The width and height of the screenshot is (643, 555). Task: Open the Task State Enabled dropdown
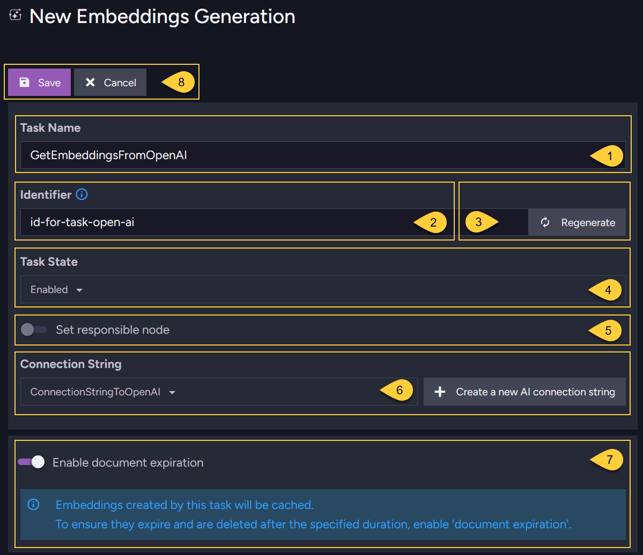(x=323, y=289)
